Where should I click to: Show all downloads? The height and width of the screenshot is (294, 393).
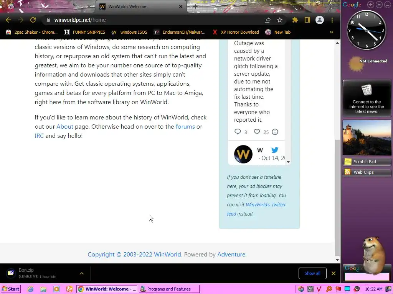(x=312, y=273)
